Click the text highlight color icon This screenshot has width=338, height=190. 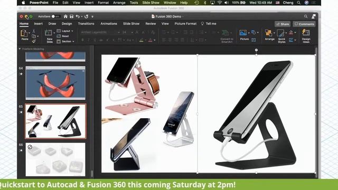tap(142, 40)
